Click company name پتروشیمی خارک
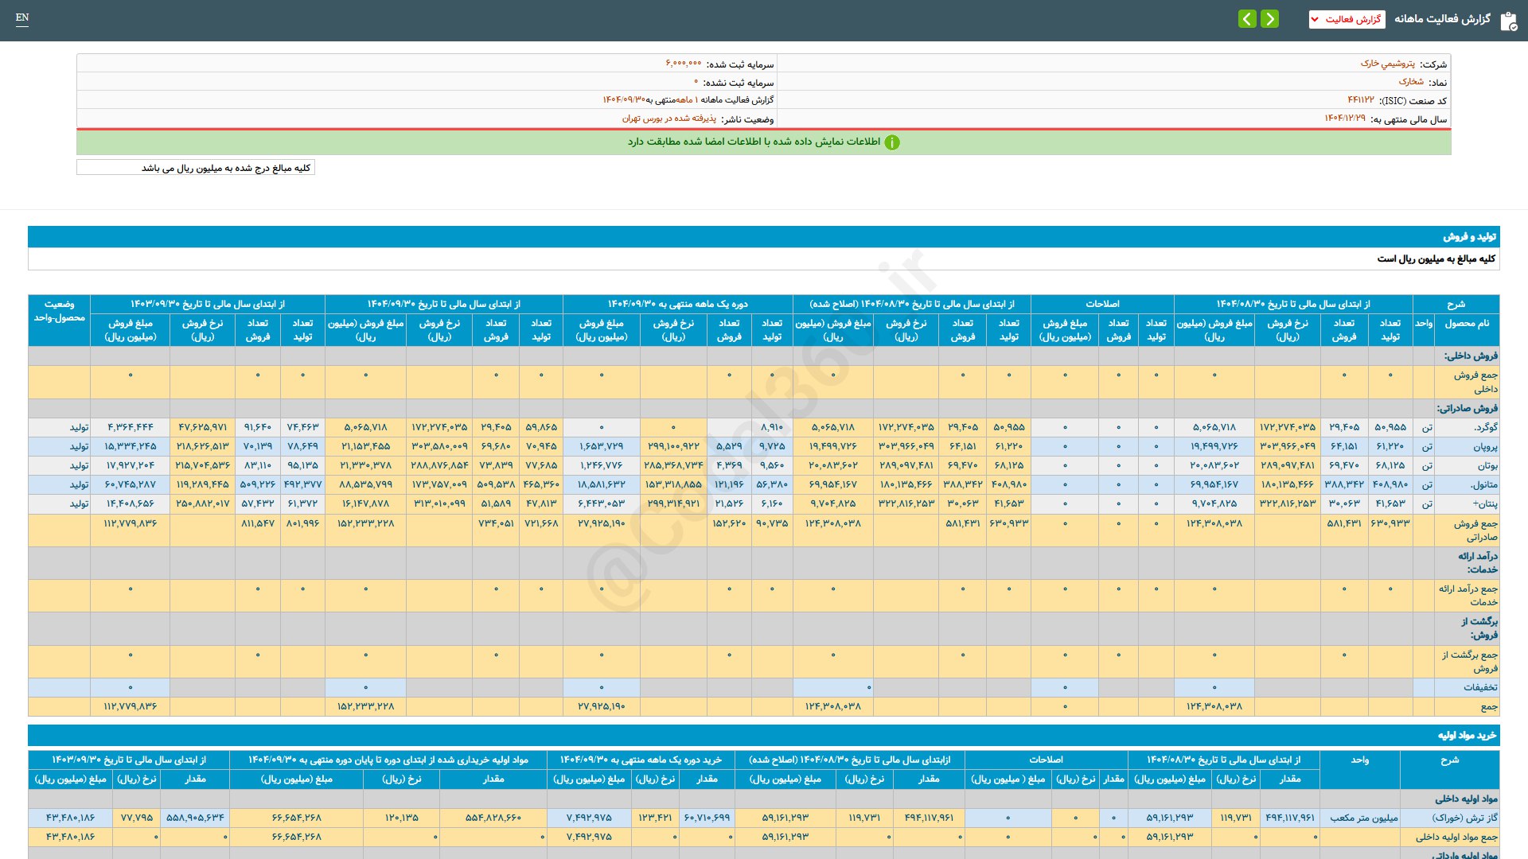This screenshot has width=1528, height=859. 1387,64
